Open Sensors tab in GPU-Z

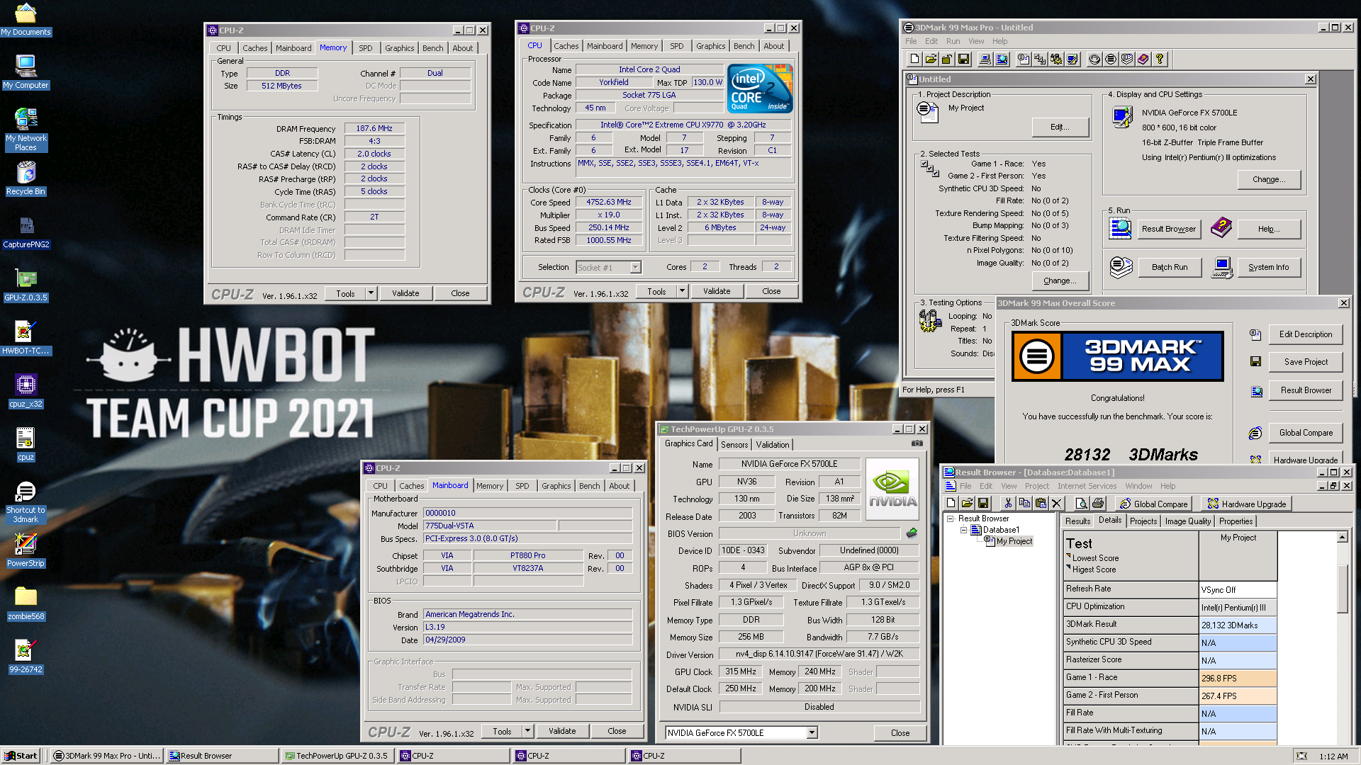point(734,445)
